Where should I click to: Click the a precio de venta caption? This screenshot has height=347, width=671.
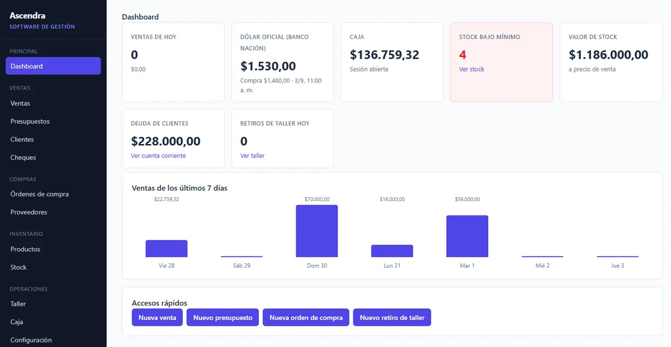point(592,69)
